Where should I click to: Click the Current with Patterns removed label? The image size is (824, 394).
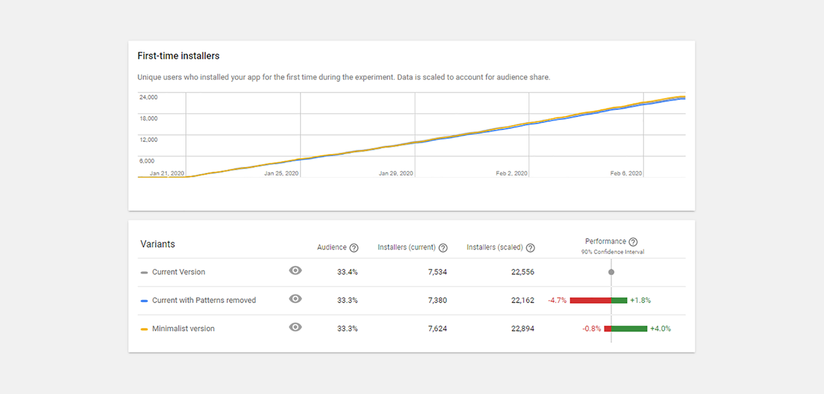(x=204, y=300)
